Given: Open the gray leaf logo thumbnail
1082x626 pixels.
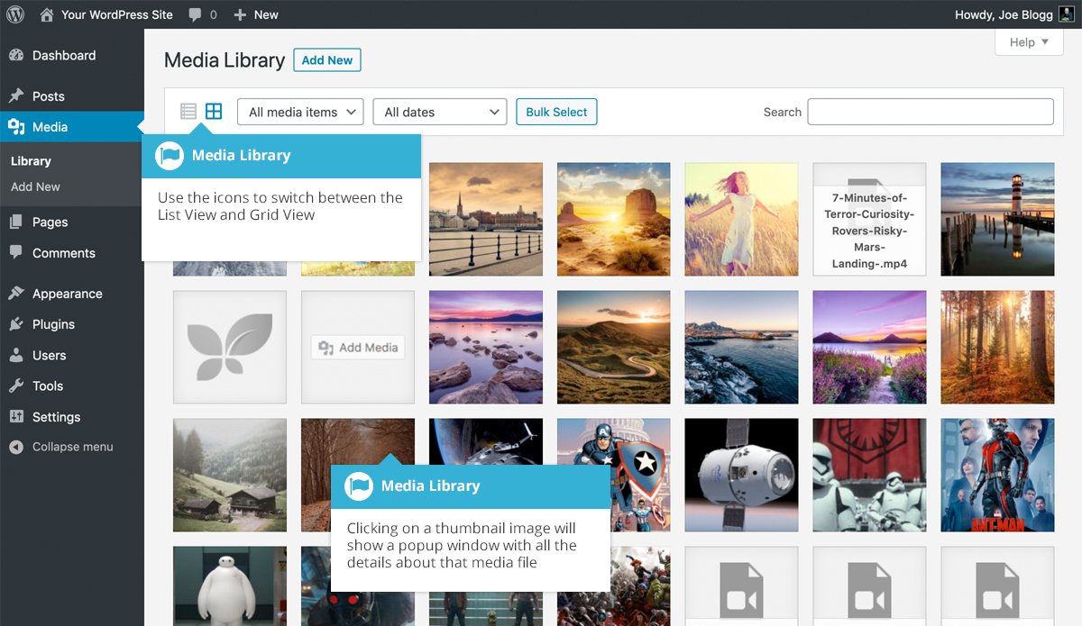Looking at the screenshot, I should 230,347.
